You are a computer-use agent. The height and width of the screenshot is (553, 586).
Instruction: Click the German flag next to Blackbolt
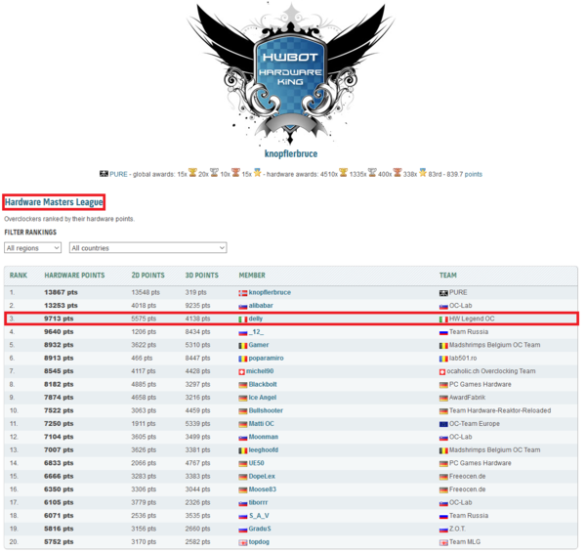coord(243,385)
